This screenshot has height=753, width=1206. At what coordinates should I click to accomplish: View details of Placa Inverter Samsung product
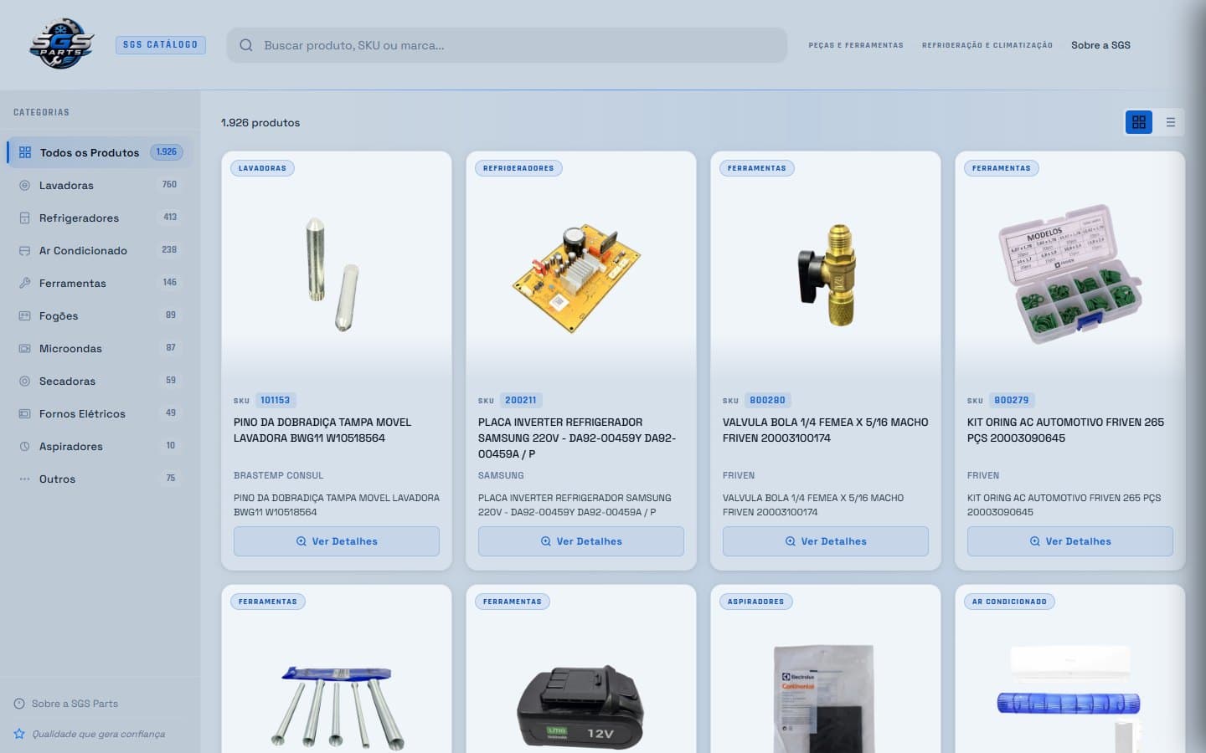coord(581,541)
